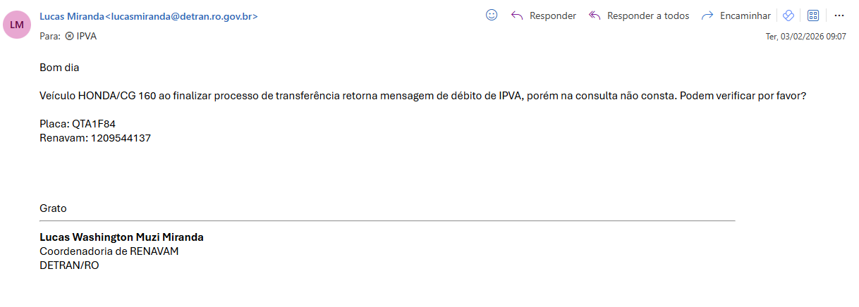Select the IPVA recipient

click(87, 36)
